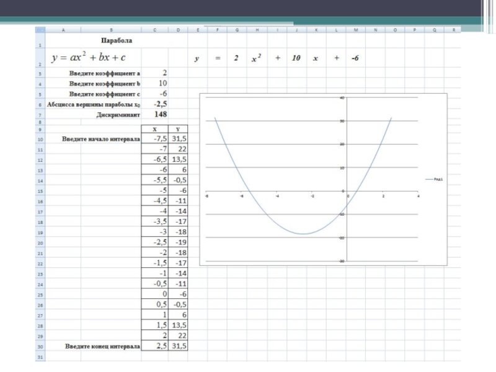This screenshot has height=372, width=496.
Task: Click the y-axis label 30 on chart
Action: [342, 121]
